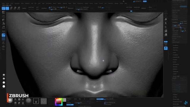Open the alpha selector on left shelf
This screenshot has height=107, width=190.
tap(3, 20)
